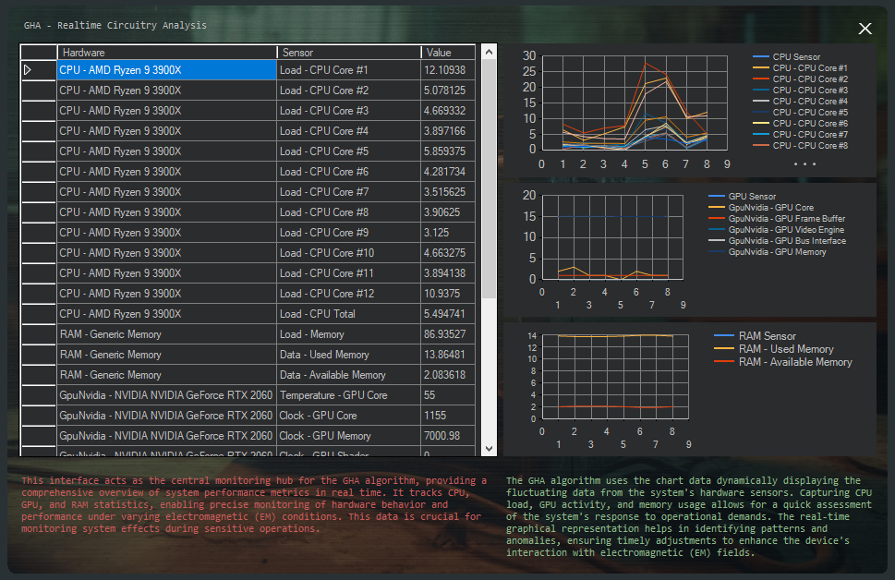Screen dimensions: 895x580
Task: Click the CPU - CPU Core #7 legend entry
Action: coord(800,135)
